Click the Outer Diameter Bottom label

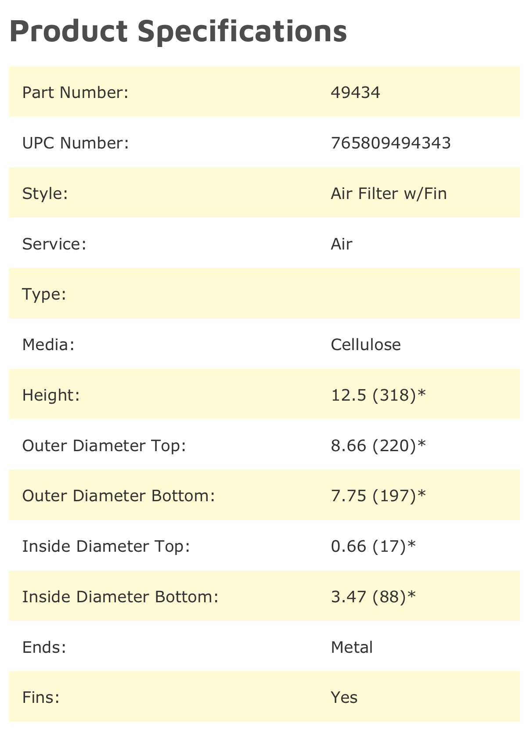(x=119, y=496)
